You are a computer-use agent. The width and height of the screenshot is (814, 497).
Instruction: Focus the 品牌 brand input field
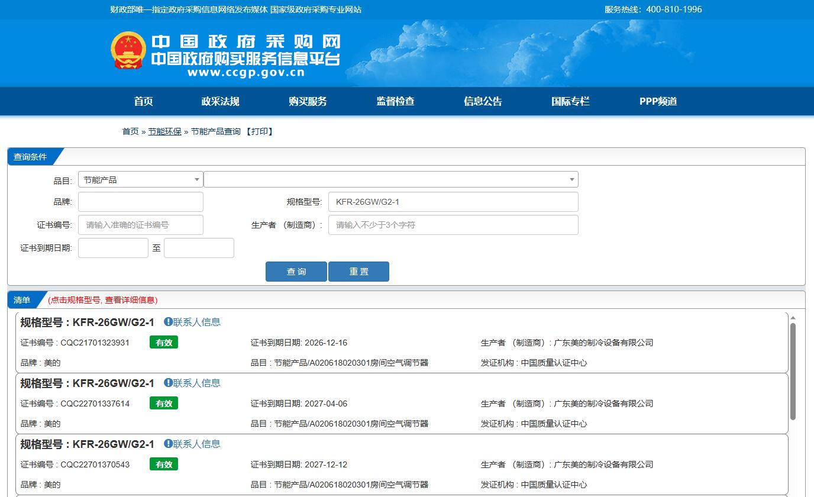pyautogui.click(x=140, y=202)
